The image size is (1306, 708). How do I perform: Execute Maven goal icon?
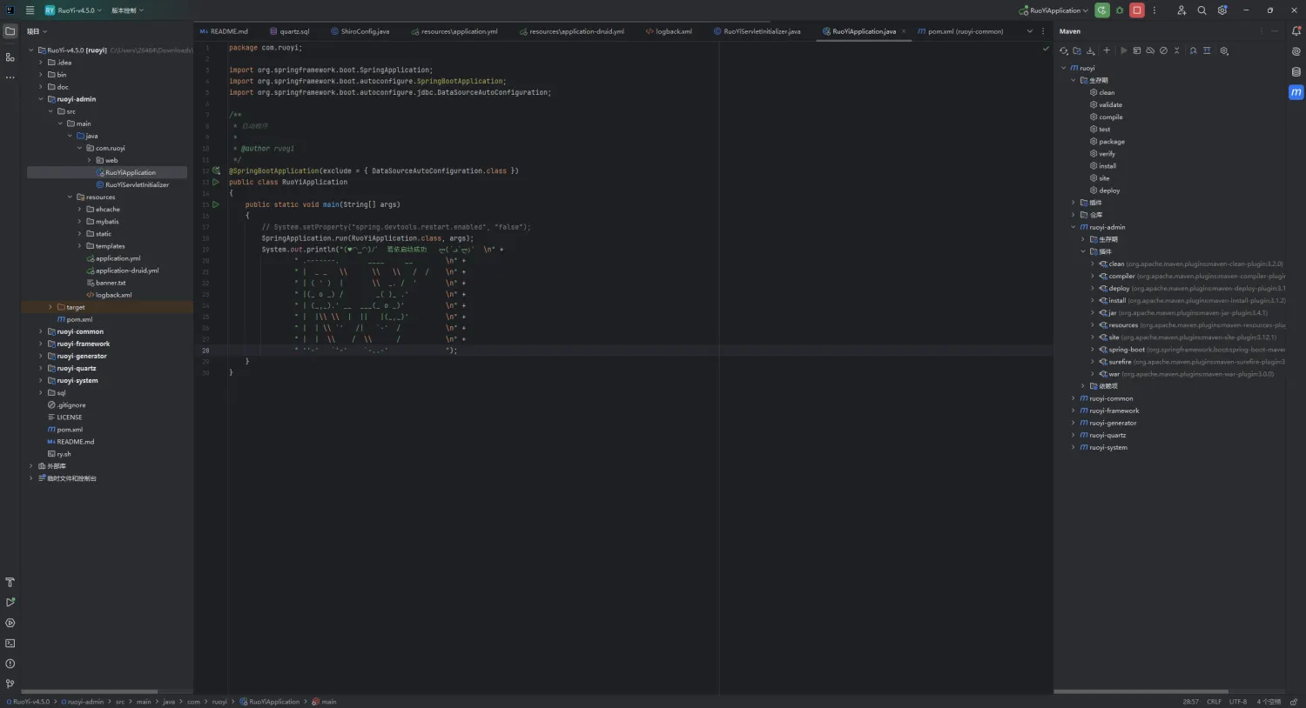[x=1137, y=50]
